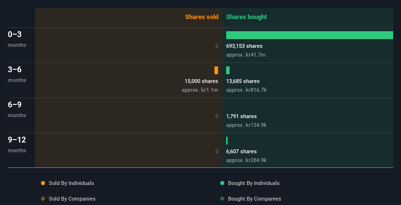
Task: Click the 693,153 shares value
Action: [244, 46]
